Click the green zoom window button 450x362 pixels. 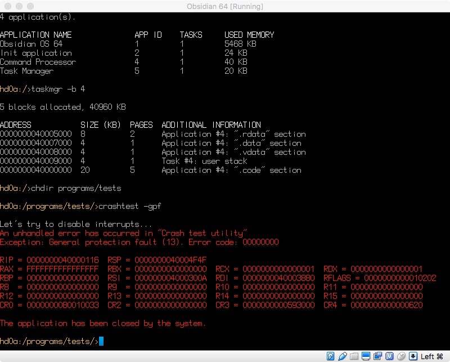30,6
